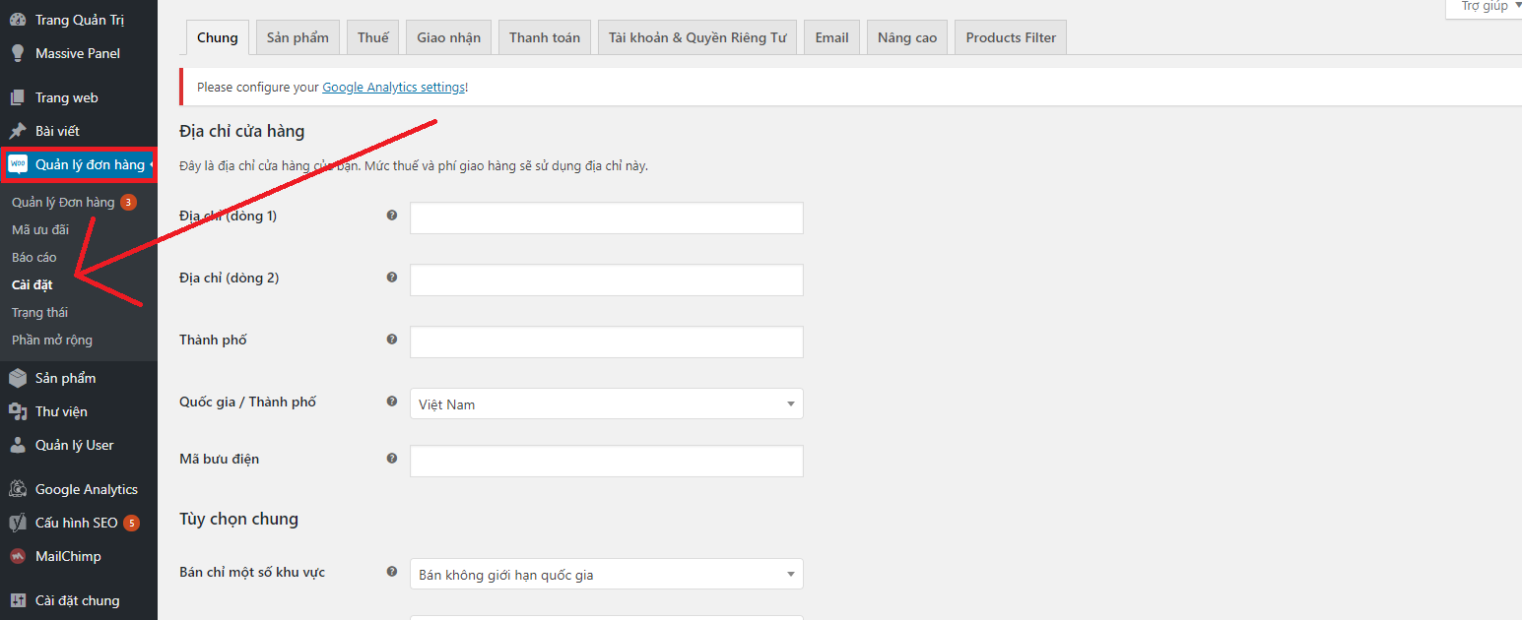The width and height of the screenshot is (1522, 620).
Task: Open Mã ưu đãi submenu item
Action: pos(40,229)
